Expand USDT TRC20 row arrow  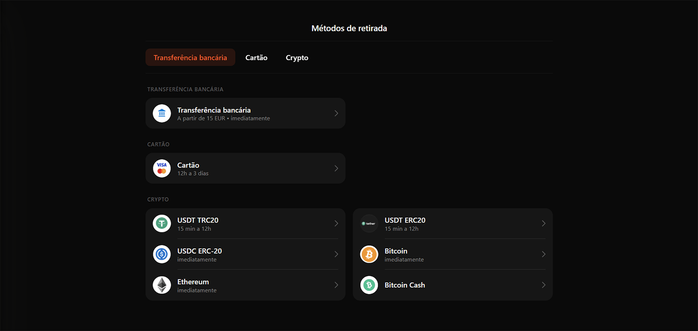336,223
